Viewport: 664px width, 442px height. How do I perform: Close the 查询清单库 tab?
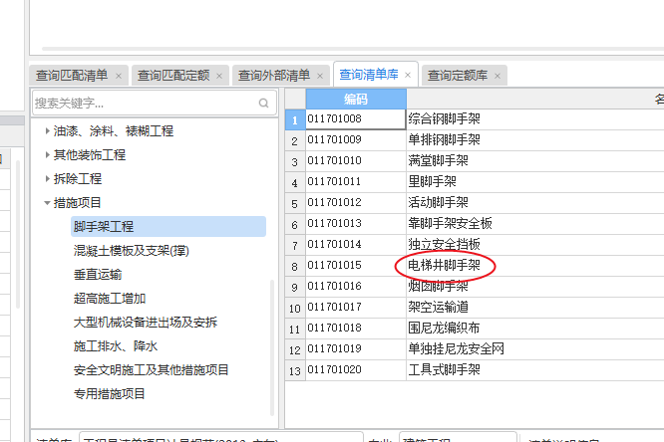pos(408,75)
